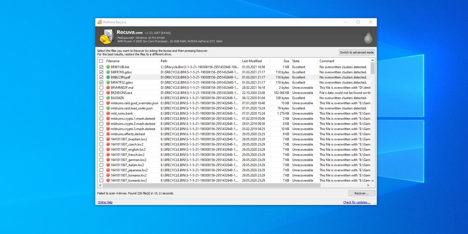Click red status dot for 1641811807_czech.loc2
This screenshot has height=234, width=468.
[x=108, y=144]
